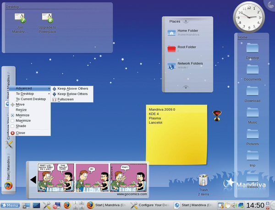The height and width of the screenshot is (210, 275).
Task: Open the Trash with 2 items
Action: (x=203, y=185)
